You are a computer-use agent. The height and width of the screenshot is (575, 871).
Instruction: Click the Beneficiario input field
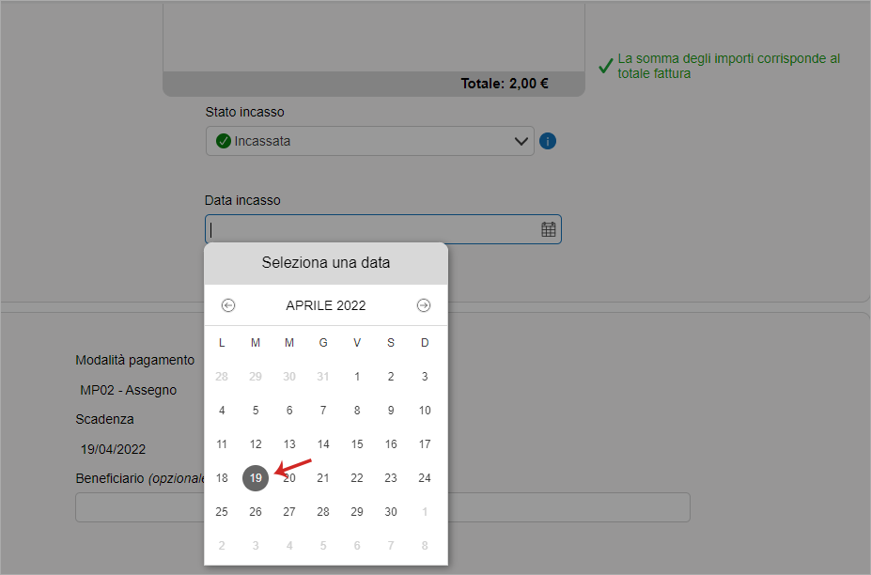[382, 507]
